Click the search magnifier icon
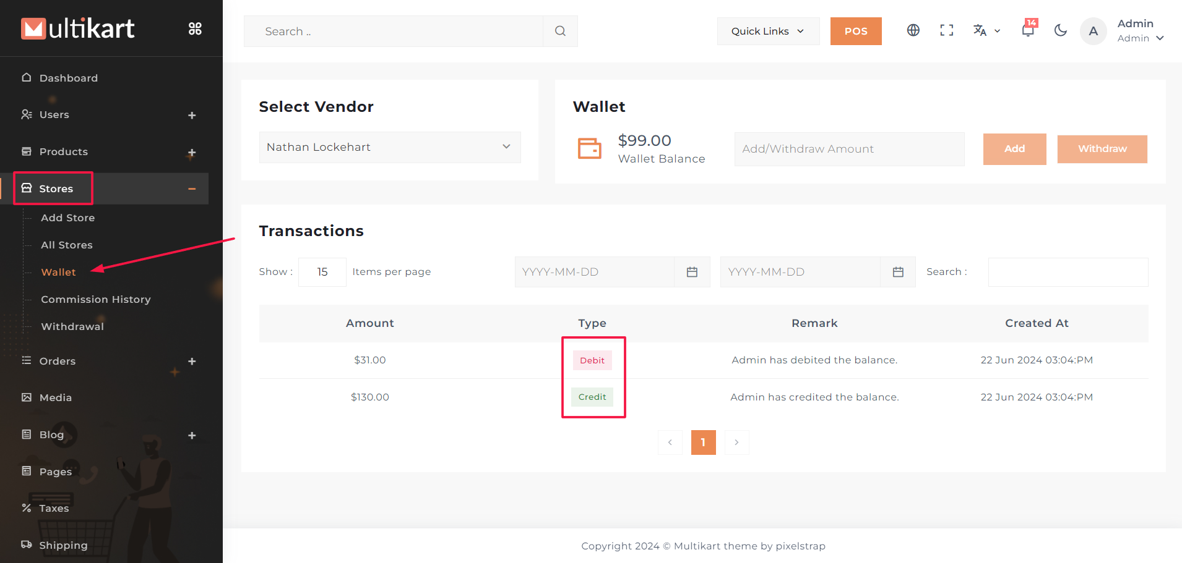Image resolution: width=1182 pixels, height=563 pixels. click(560, 31)
